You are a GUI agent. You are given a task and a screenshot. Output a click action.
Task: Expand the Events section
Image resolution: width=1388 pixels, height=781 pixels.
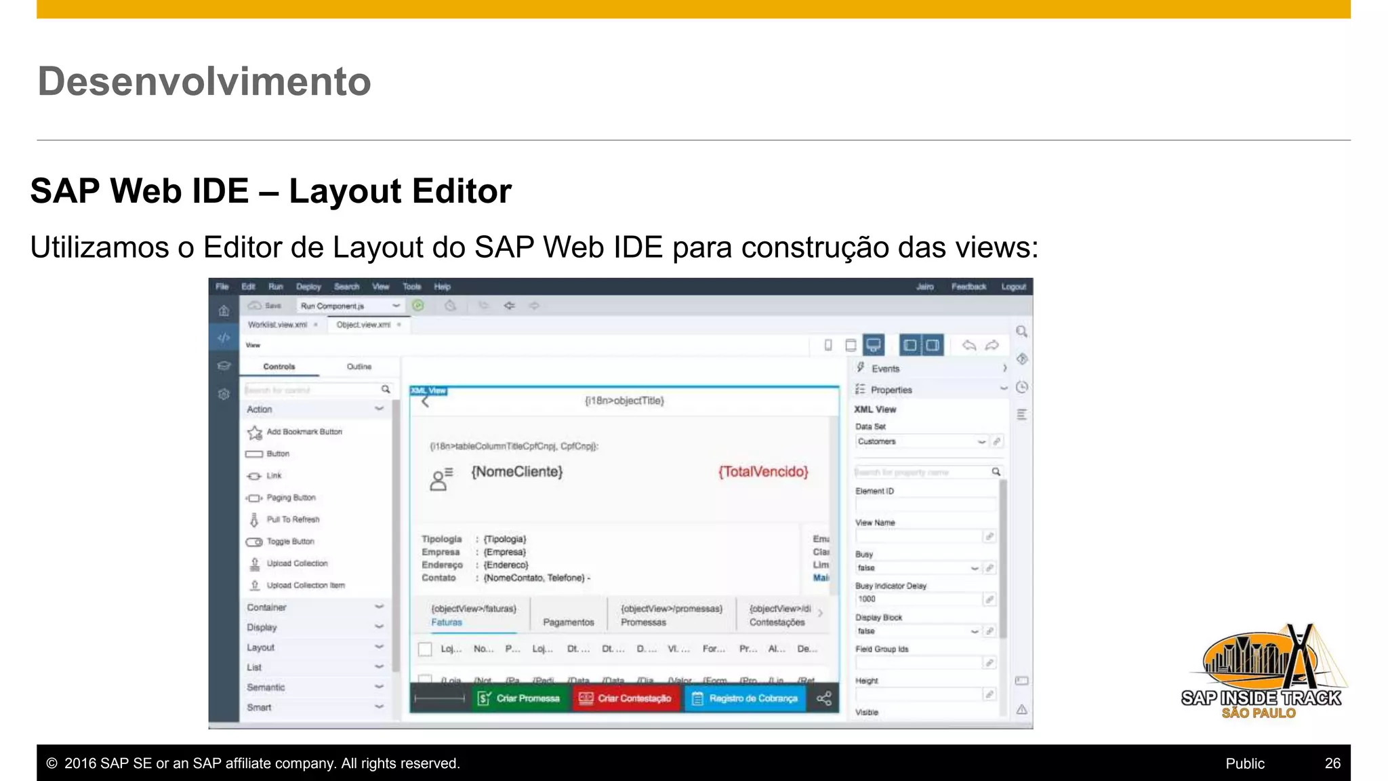[x=1005, y=368]
